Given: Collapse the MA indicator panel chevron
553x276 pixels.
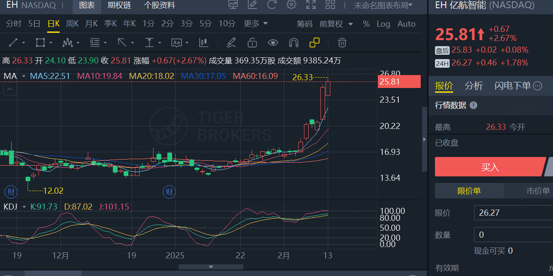Looking at the screenshot, I should pyautogui.click(x=10, y=90).
